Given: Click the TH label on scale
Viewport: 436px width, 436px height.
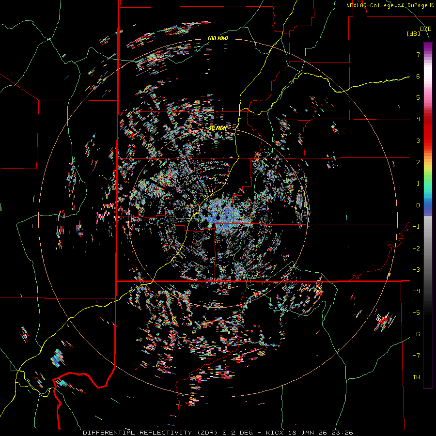Looking at the screenshot, I should (416, 377).
